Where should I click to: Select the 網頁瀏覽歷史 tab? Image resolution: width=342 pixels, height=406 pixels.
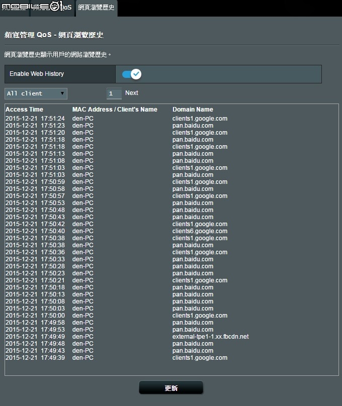(x=97, y=8)
